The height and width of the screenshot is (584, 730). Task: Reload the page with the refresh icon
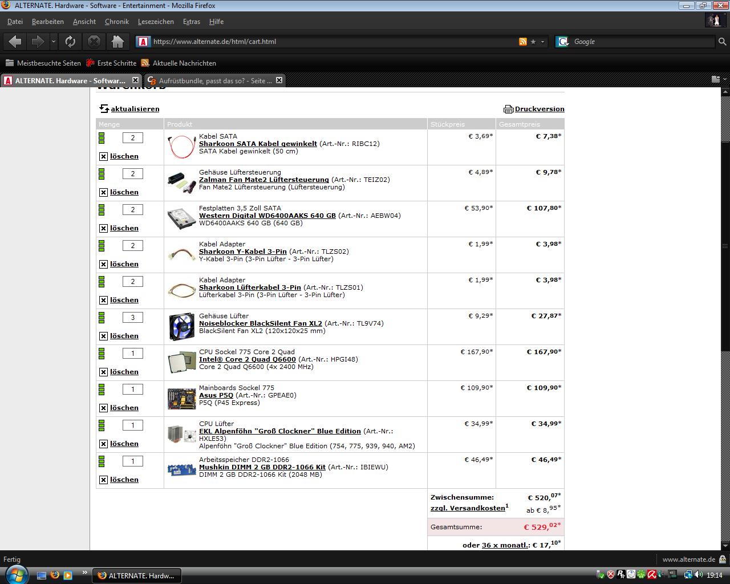(70, 42)
